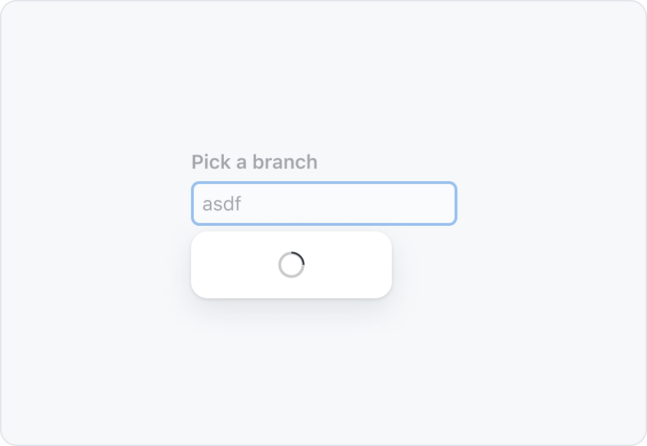This screenshot has width=647, height=446.
Task: Click the "asdf" text in the field
Action: click(222, 203)
